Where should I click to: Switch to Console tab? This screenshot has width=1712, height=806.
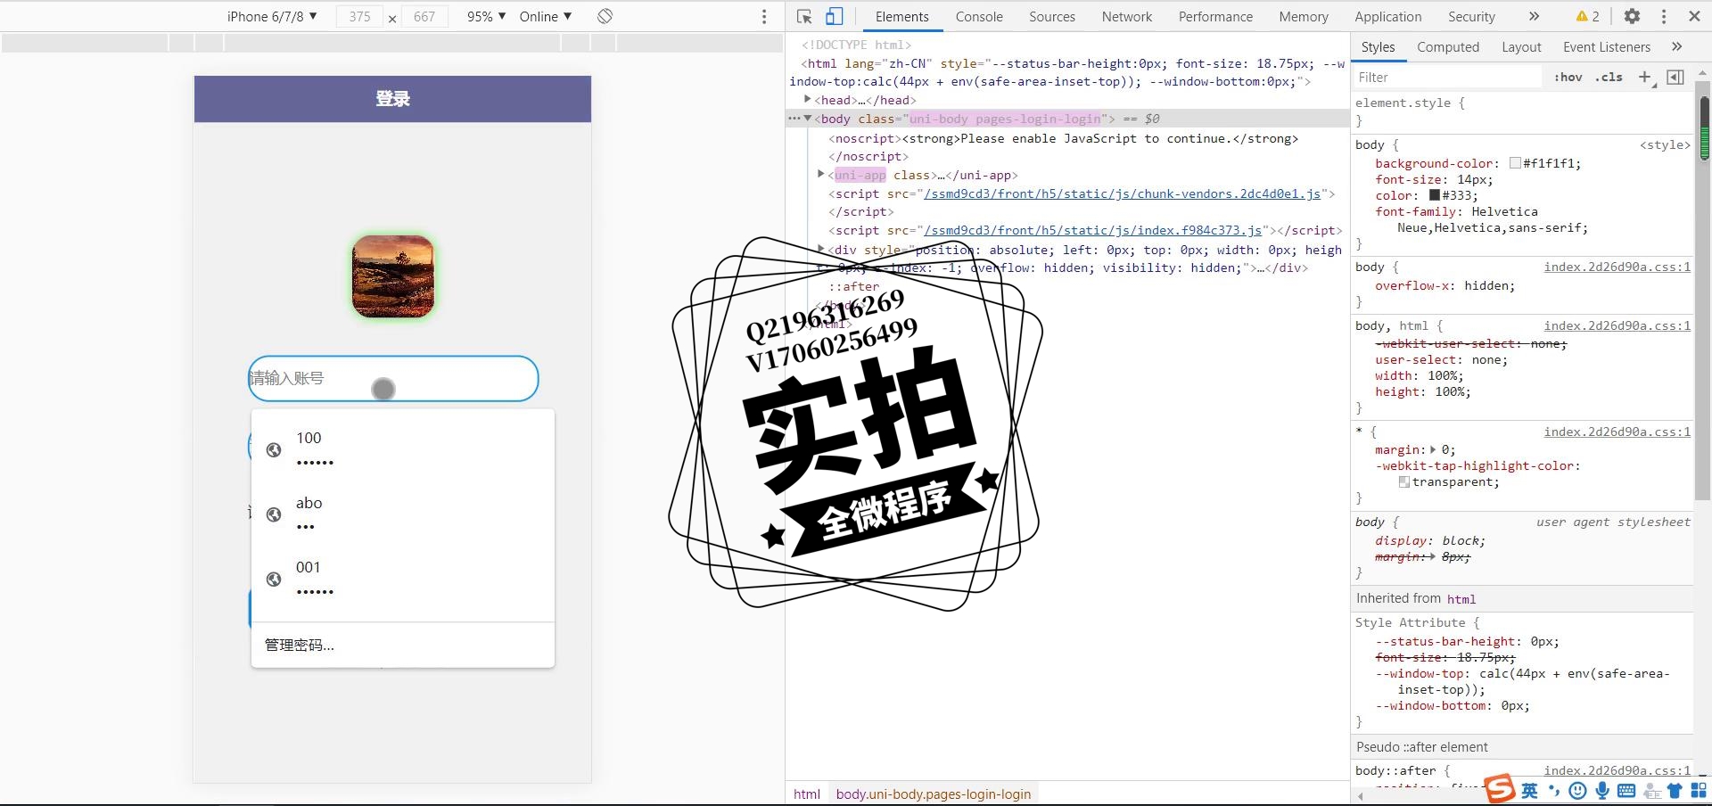(979, 16)
